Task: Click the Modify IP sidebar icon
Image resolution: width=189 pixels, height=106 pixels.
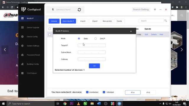Action: point(22,18)
